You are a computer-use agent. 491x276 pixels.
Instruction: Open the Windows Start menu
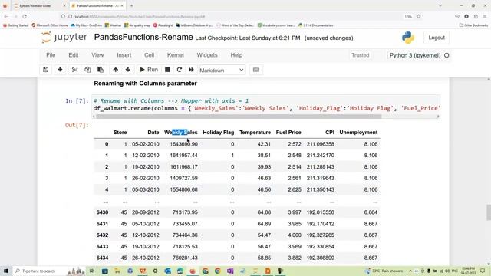pyautogui.click(x=6, y=271)
